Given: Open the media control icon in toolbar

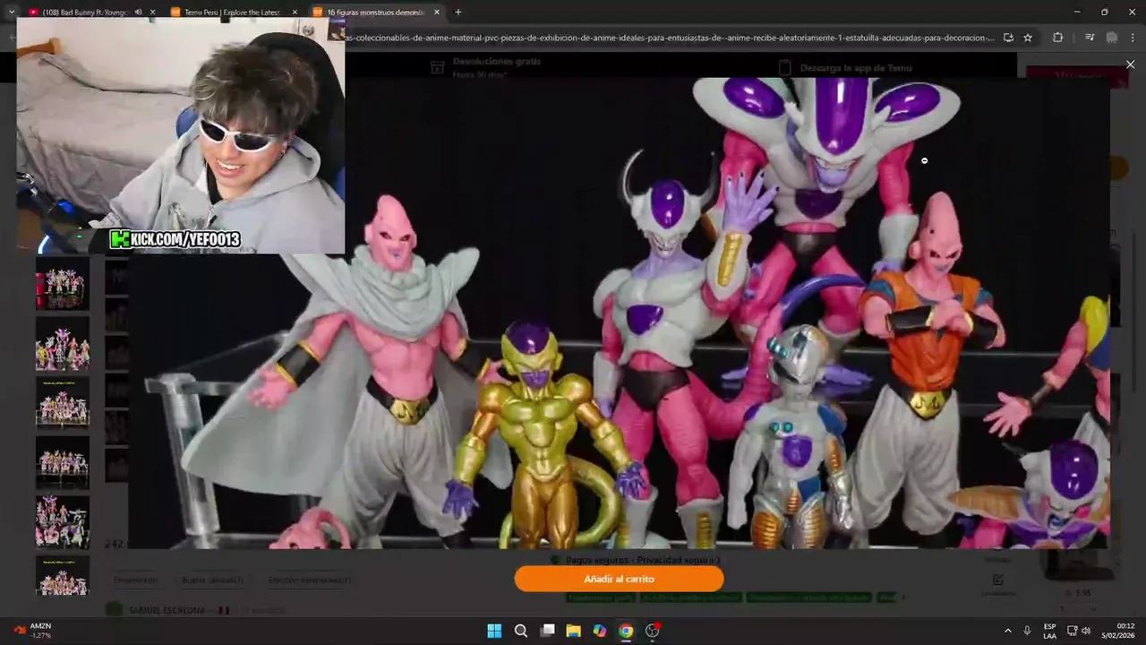Looking at the screenshot, I should click(1089, 38).
